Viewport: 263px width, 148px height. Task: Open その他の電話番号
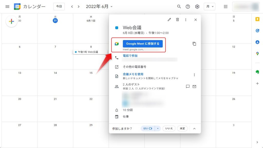(x=135, y=67)
